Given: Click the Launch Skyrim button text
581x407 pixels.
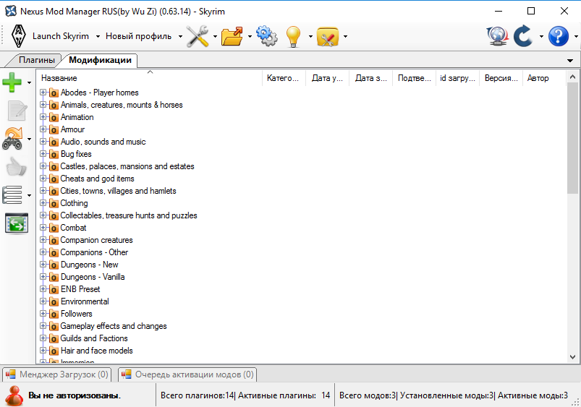Looking at the screenshot, I should pos(61,36).
